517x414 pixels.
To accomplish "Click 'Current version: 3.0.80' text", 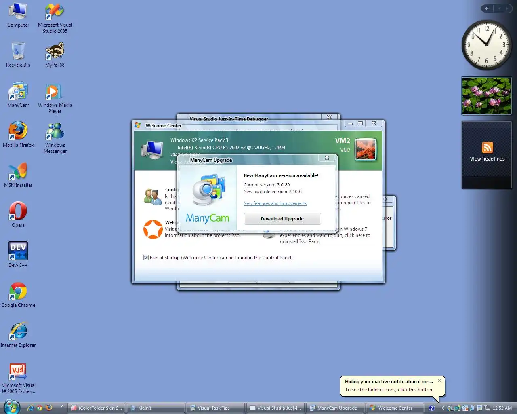I will (267, 185).
